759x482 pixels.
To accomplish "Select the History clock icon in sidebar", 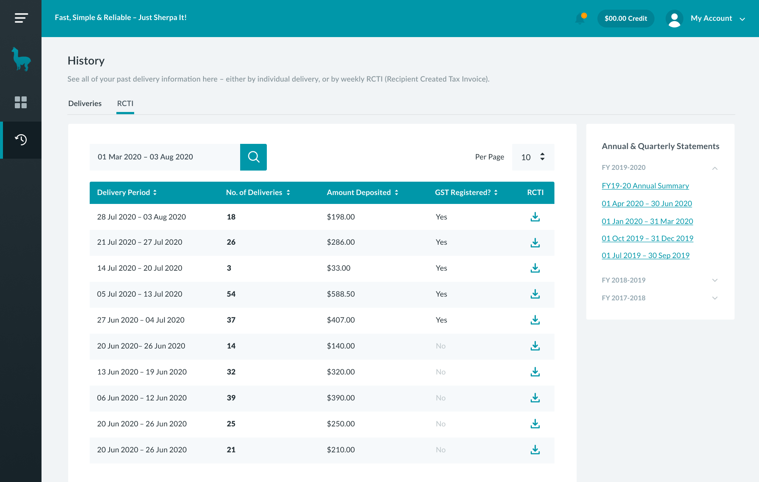I will [21, 140].
